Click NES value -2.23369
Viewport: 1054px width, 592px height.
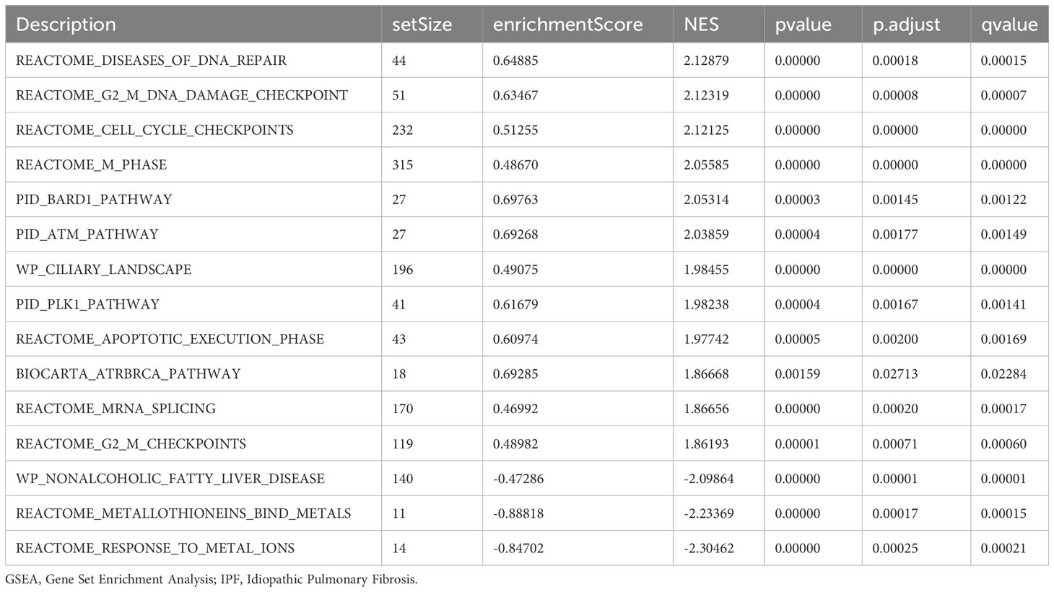(x=709, y=513)
